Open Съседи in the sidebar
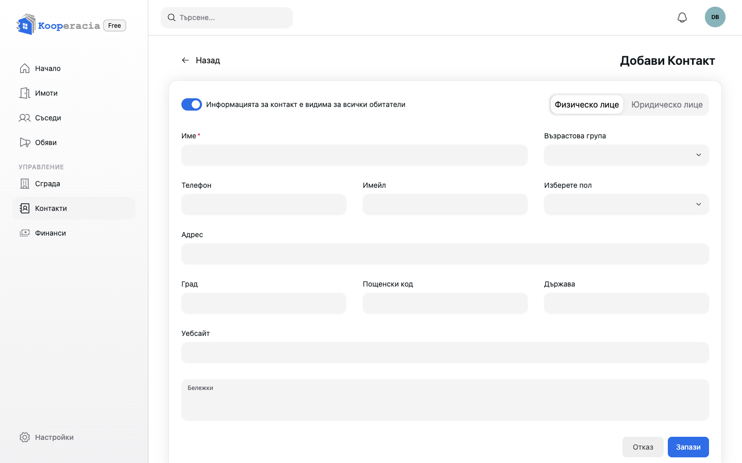Image resolution: width=742 pixels, height=463 pixels. [x=74, y=118]
